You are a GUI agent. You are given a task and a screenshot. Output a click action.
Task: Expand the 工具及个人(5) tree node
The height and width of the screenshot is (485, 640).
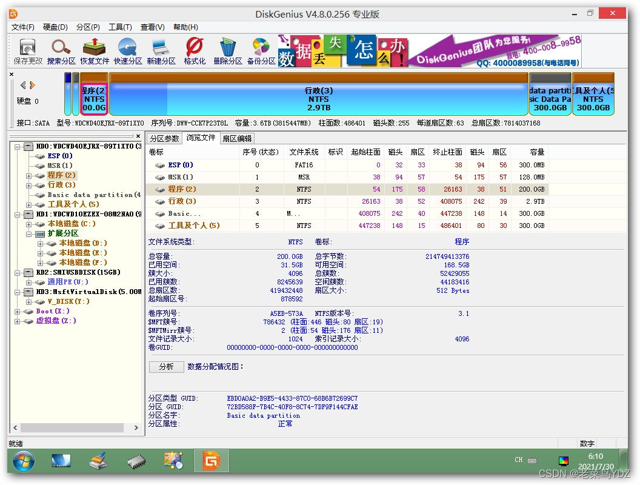point(28,204)
